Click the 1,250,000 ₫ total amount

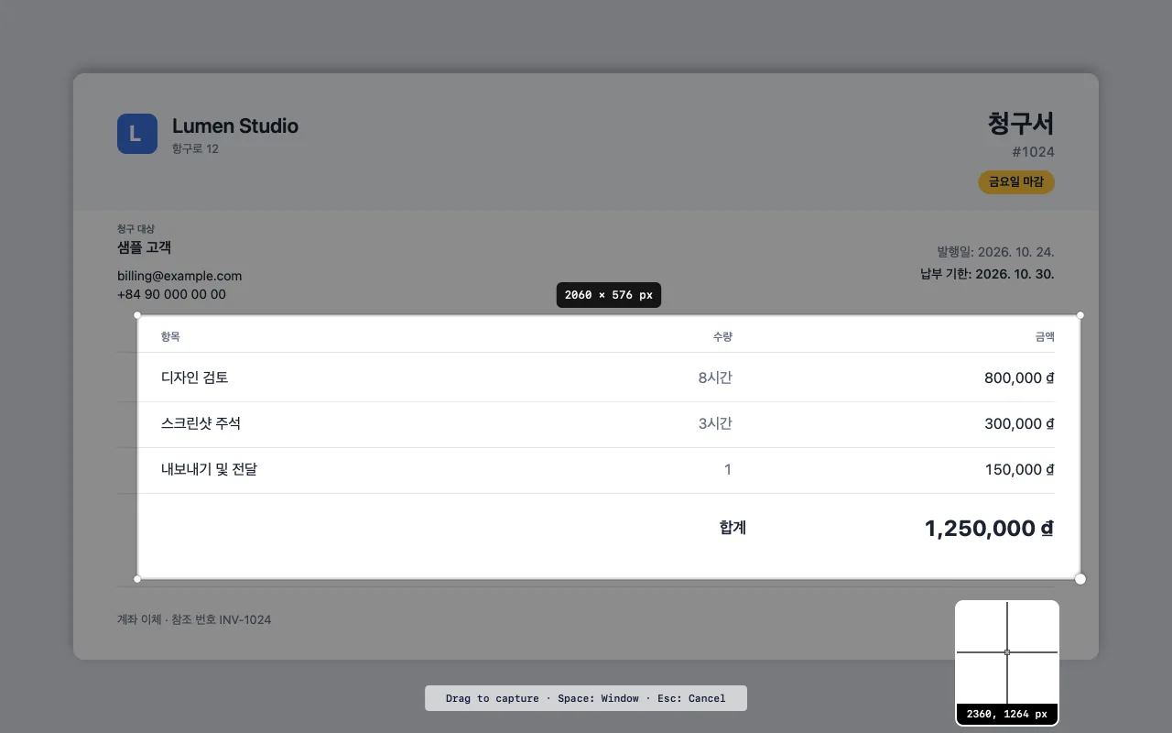[x=989, y=529]
